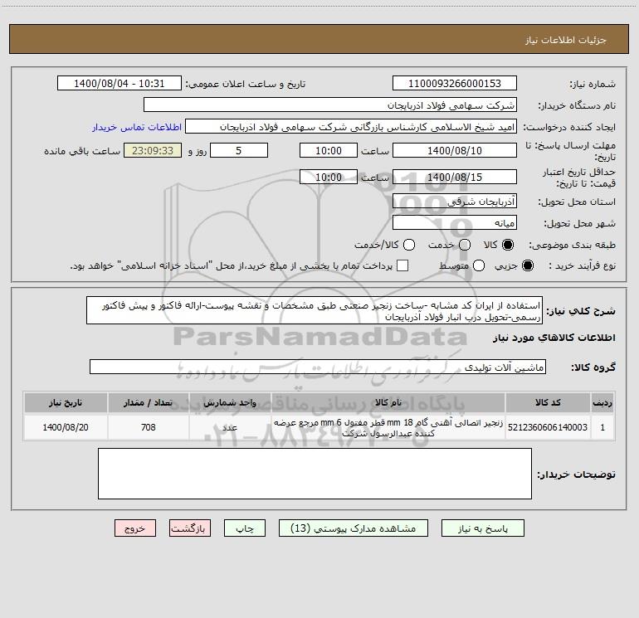Click the میانه city field
The height and width of the screenshot is (618, 639).
[x=455, y=223]
